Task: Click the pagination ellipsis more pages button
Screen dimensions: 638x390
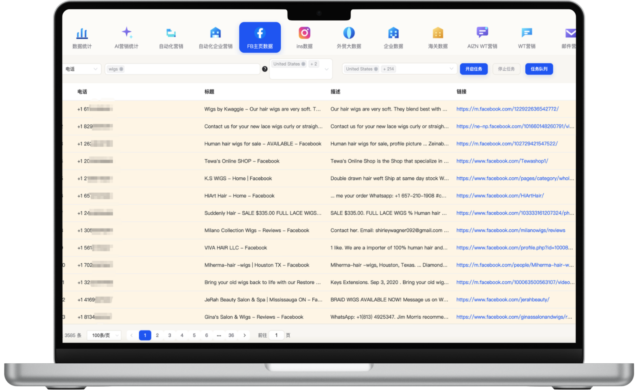Action: tap(219, 335)
